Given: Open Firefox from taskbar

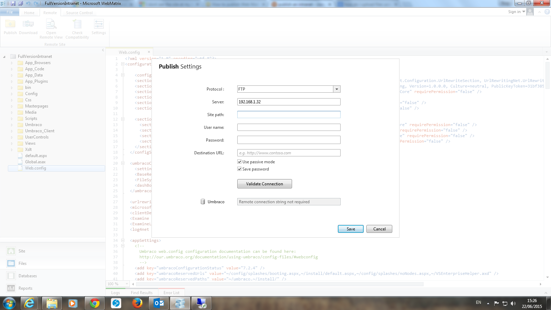Looking at the screenshot, I should coord(137,303).
